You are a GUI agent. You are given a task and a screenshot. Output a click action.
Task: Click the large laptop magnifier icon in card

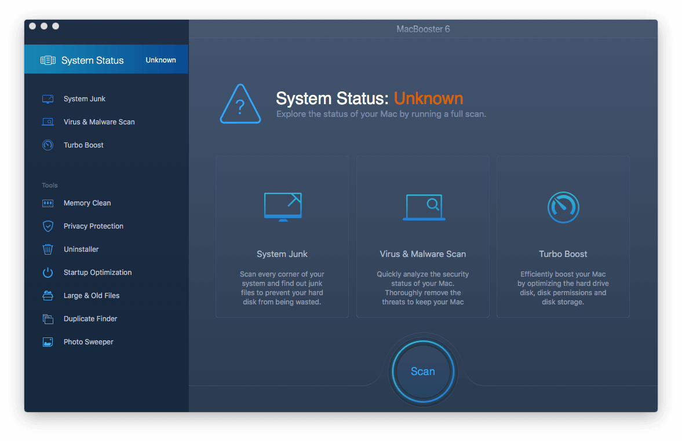tap(424, 207)
